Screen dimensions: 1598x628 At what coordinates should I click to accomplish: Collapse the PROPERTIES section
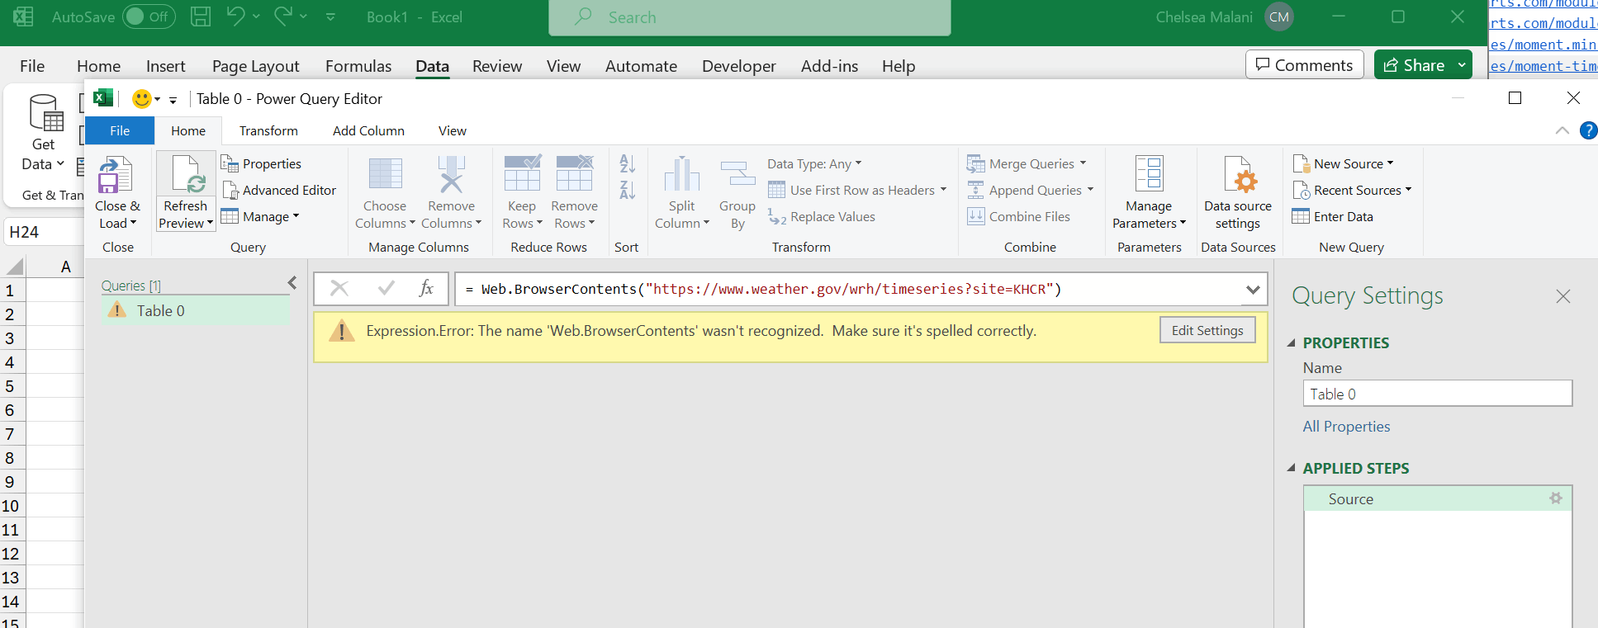1292,342
